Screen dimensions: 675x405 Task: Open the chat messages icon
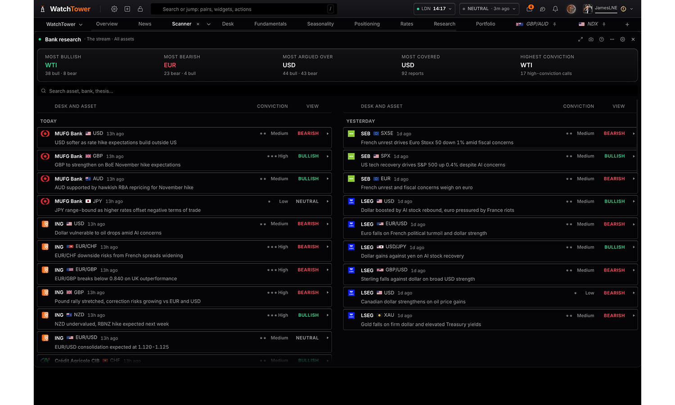tap(543, 9)
